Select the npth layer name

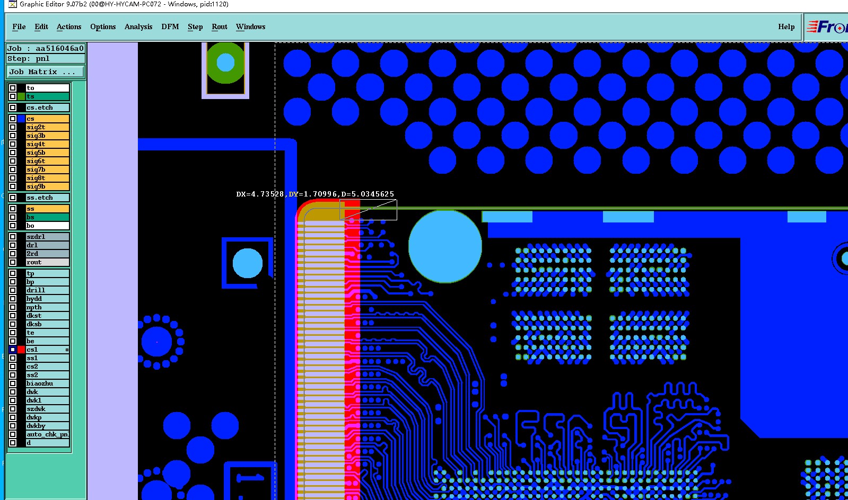48,307
